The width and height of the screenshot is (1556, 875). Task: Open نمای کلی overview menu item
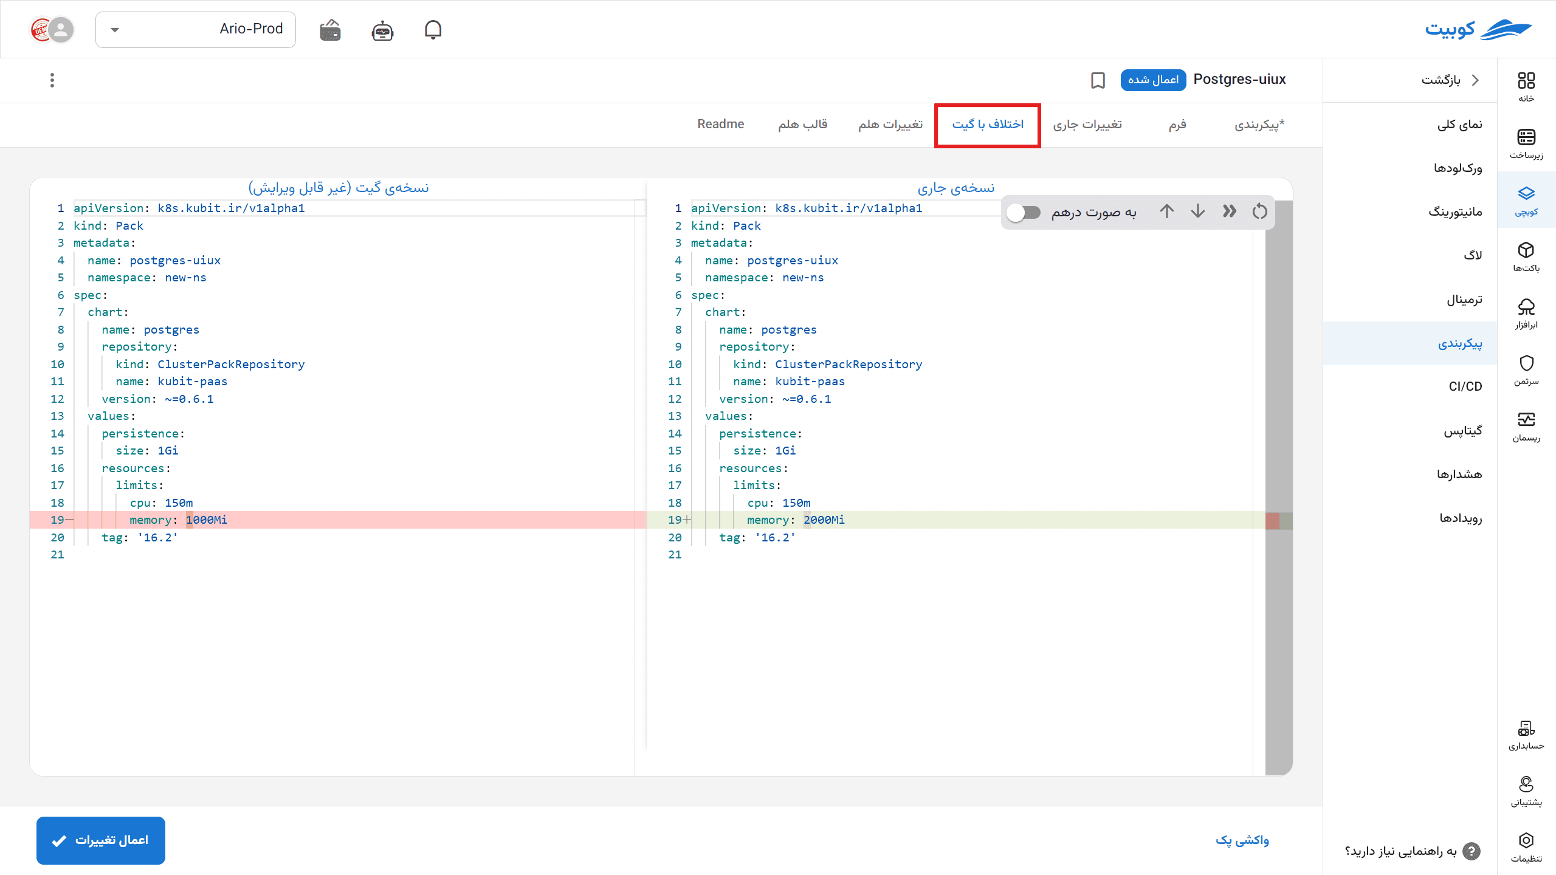1410,125
